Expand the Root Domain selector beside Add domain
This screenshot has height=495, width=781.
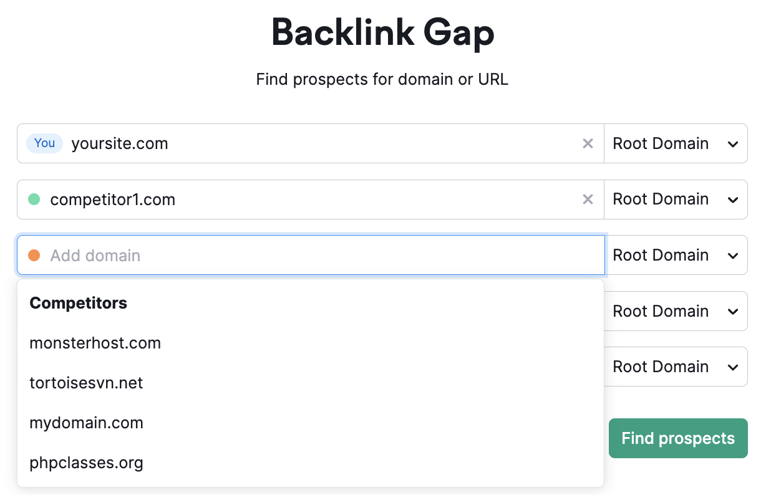[676, 255]
